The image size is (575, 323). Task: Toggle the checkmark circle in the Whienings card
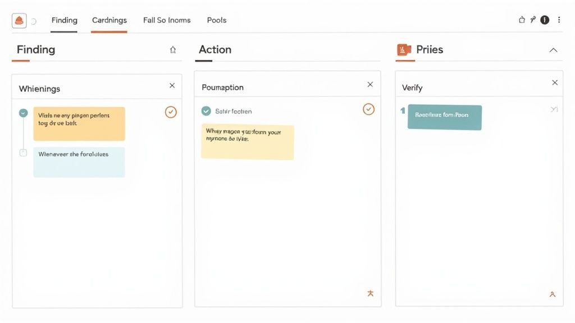[x=171, y=112]
